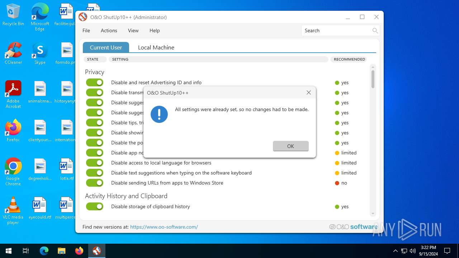Screen dimensions: 459x258
Task: Open Edge from the taskbar
Action: [x=44, y=251]
